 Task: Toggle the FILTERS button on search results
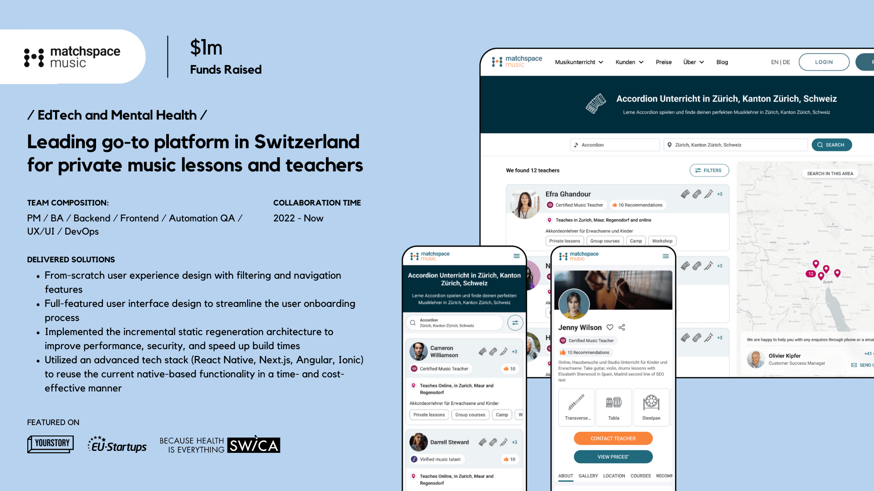tap(709, 170)
